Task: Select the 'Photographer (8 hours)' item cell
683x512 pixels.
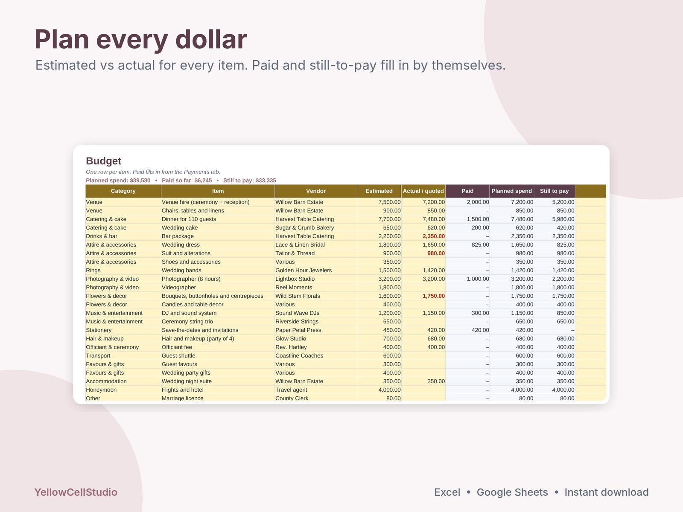Action: point(218,279)
